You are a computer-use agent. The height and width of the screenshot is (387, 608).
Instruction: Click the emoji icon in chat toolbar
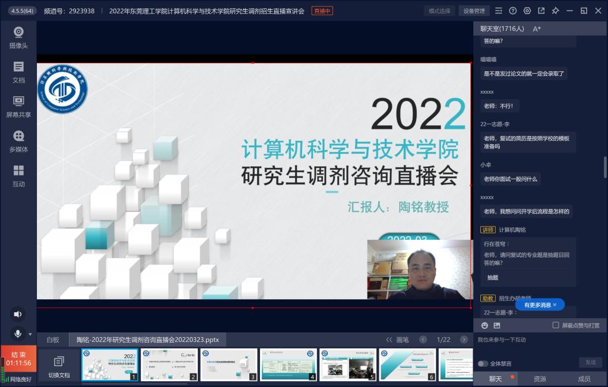(x=484, y=325)
